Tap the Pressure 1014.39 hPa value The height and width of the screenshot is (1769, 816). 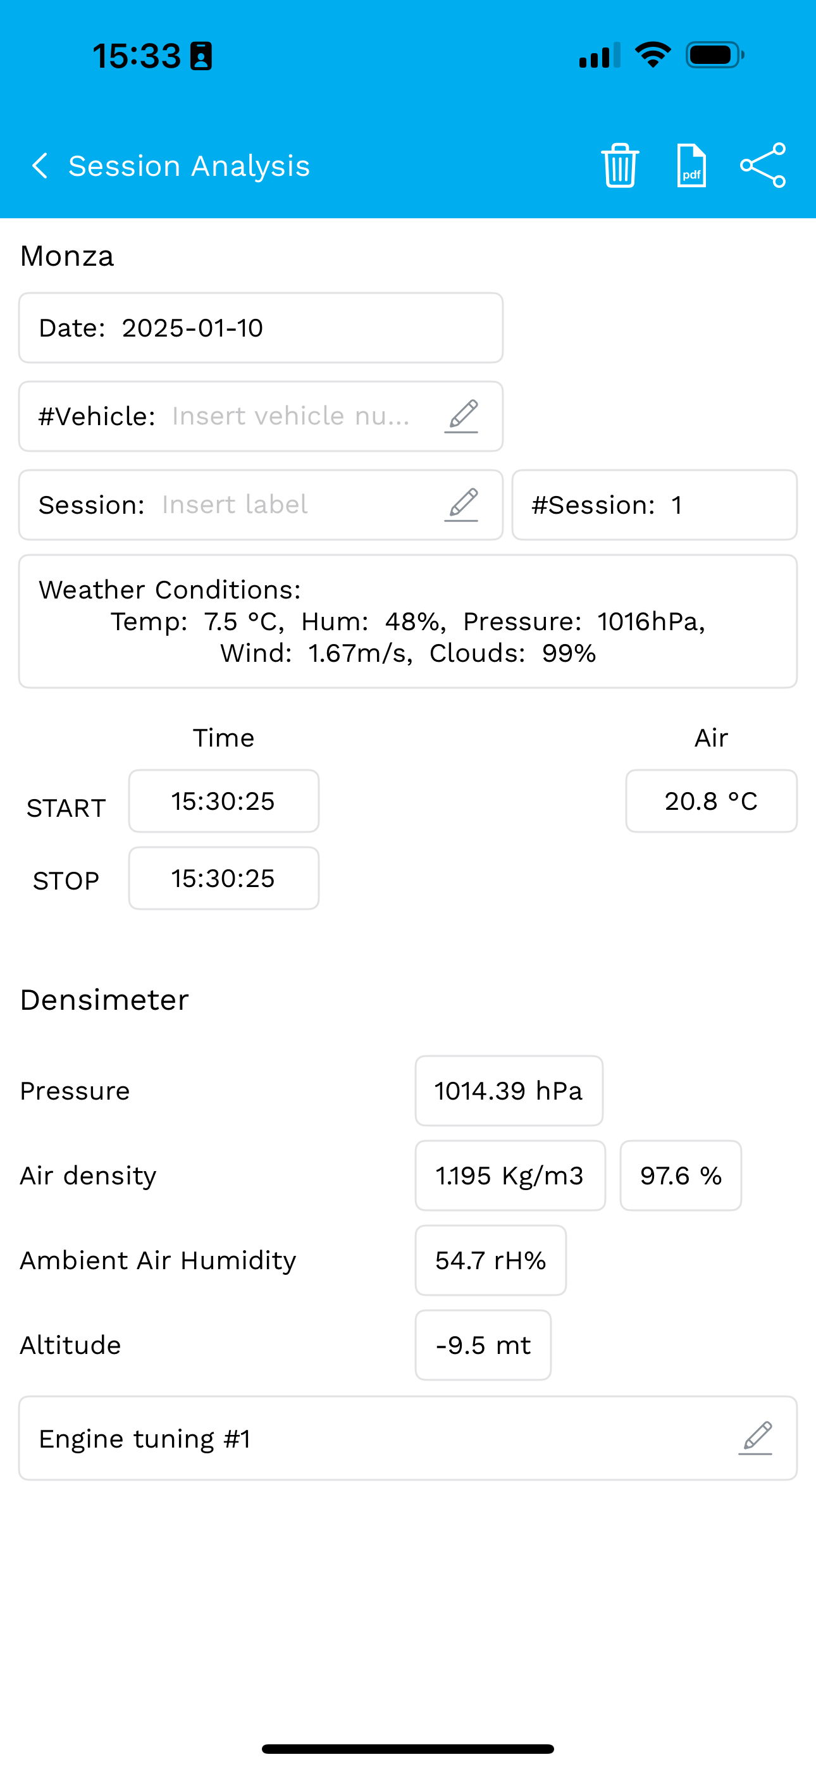coord(509,1091)
